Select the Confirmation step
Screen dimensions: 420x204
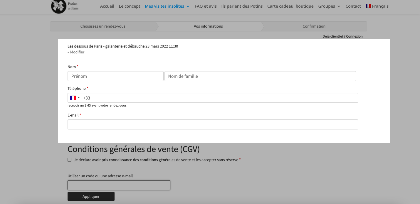(x=314, y=26)
